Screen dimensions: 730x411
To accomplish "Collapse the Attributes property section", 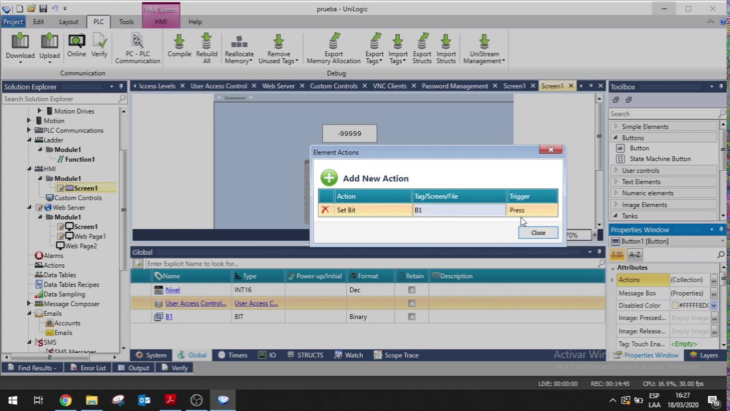I will [614, 268].
